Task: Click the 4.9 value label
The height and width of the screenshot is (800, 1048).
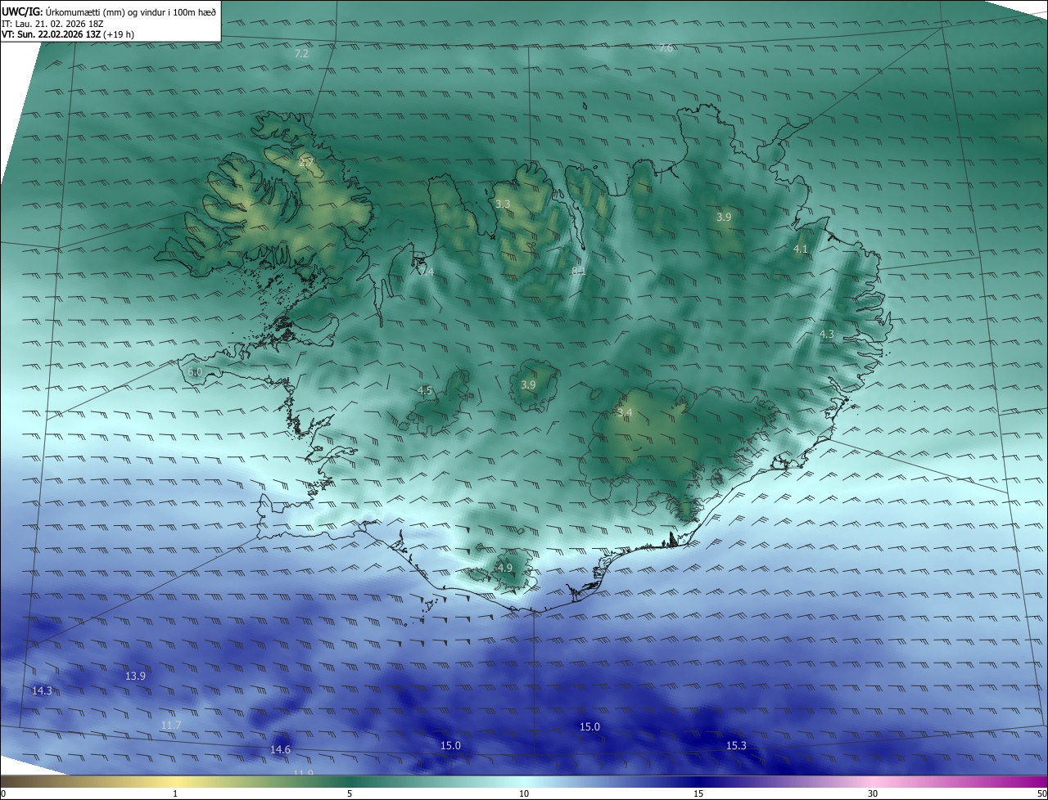Action: pyautogui.click(x=504, y=568)
